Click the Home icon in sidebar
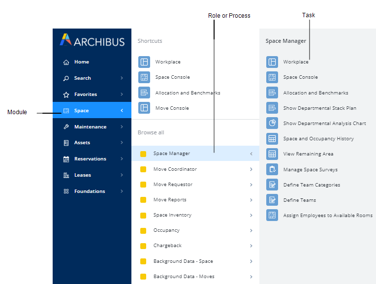Viewport: 376px width, 284px height. coord(66,62)
